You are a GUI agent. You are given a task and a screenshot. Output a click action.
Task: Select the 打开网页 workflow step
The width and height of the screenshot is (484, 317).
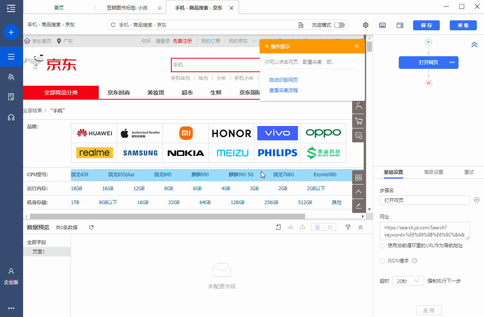[429, 62]
